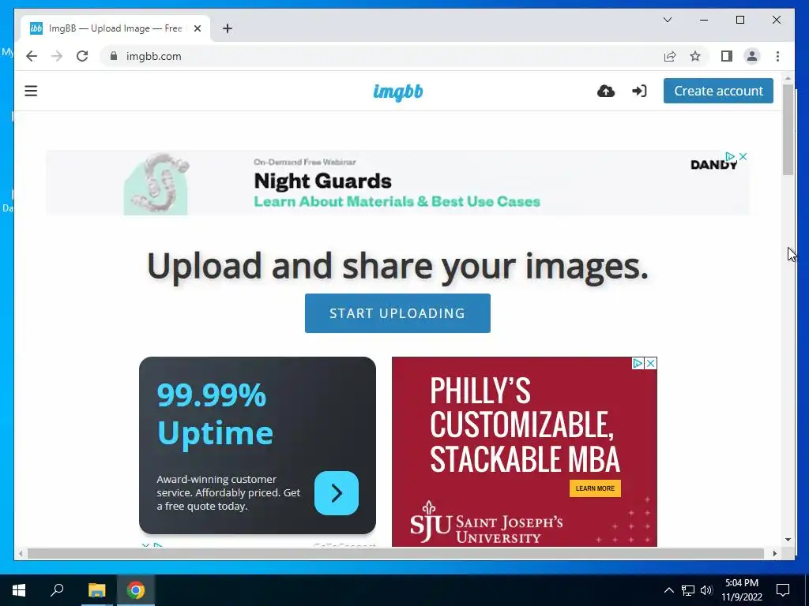
Task: Click the 99.99% Uptime ad text
Action: (215, 413)
